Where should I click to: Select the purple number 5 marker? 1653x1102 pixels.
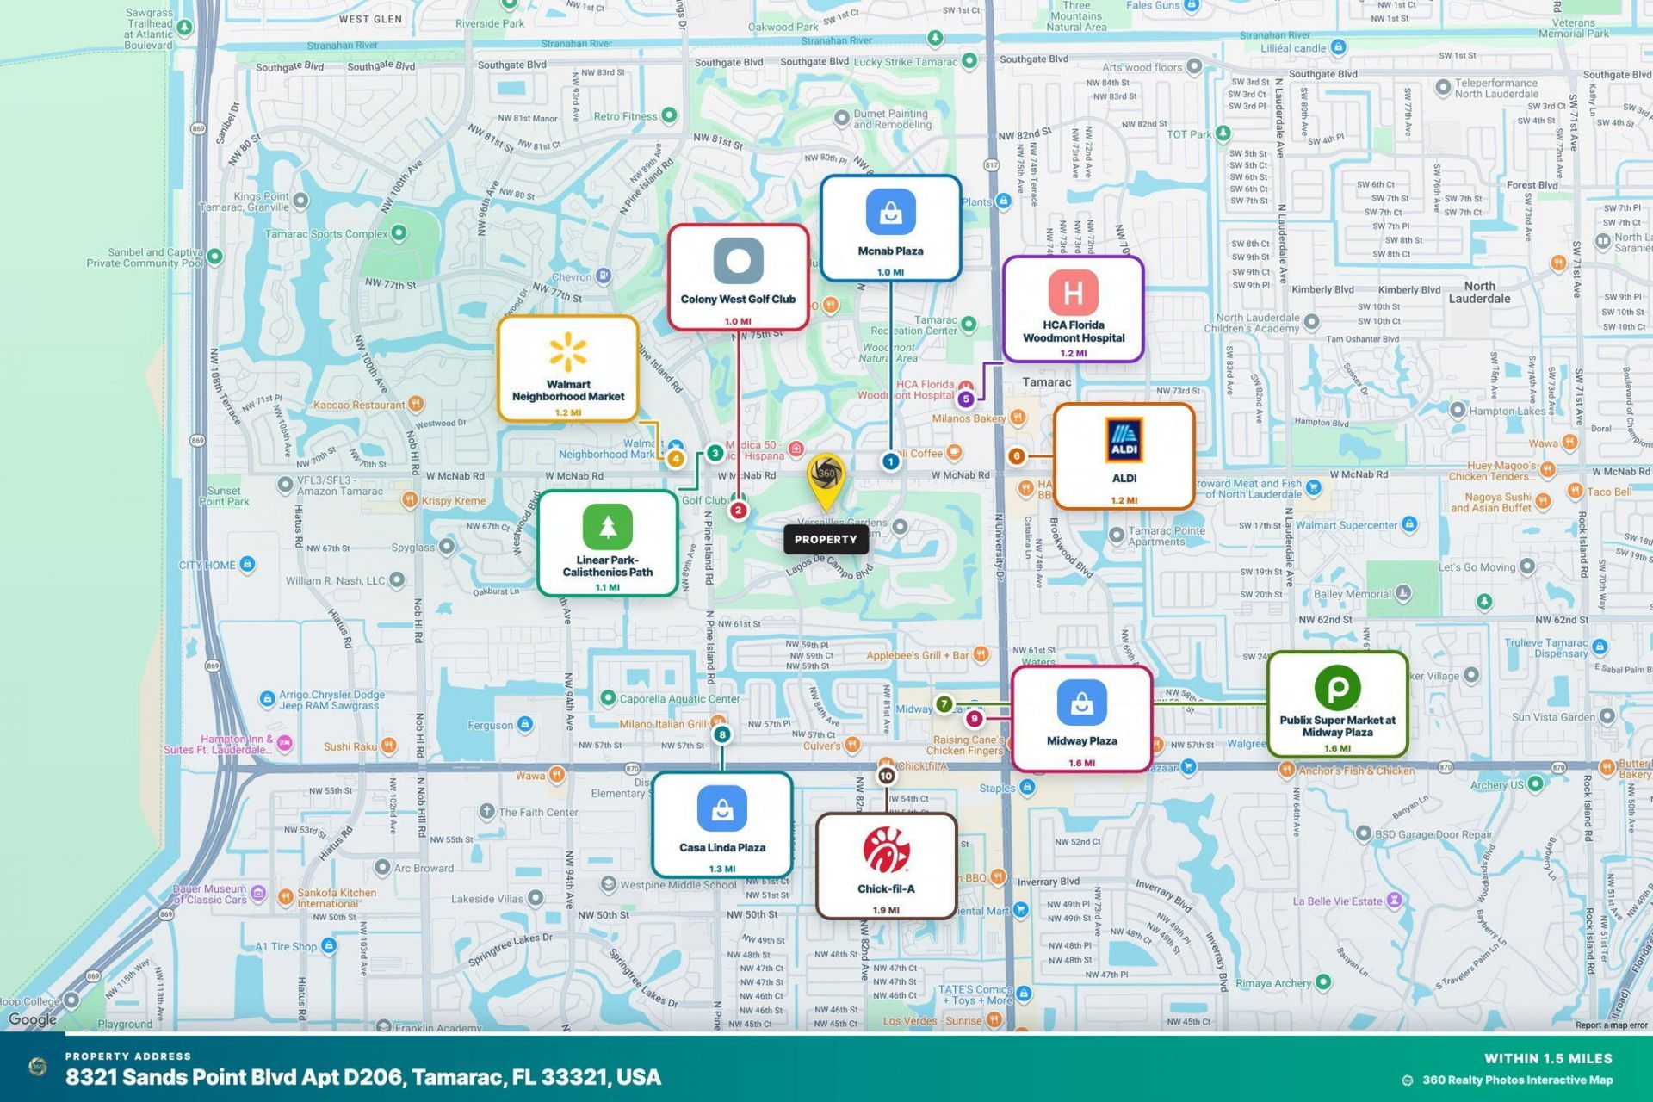tap(965, 399)
